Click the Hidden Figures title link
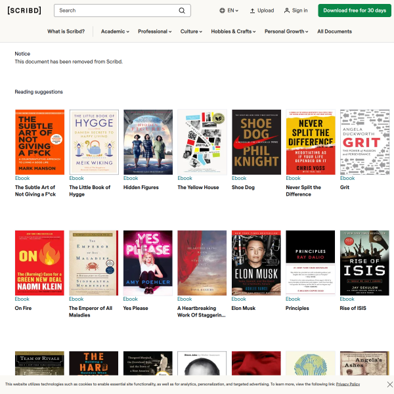This screenshot has width=394, height=394. (x=140, y=187)
